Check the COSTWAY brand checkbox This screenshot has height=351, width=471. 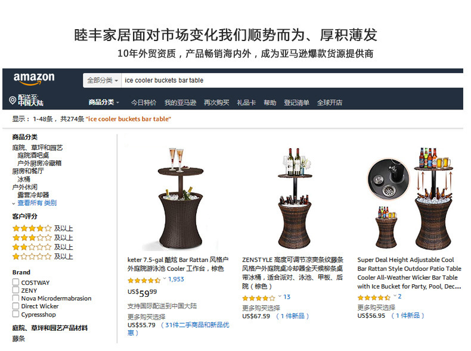tap(16, 282)
